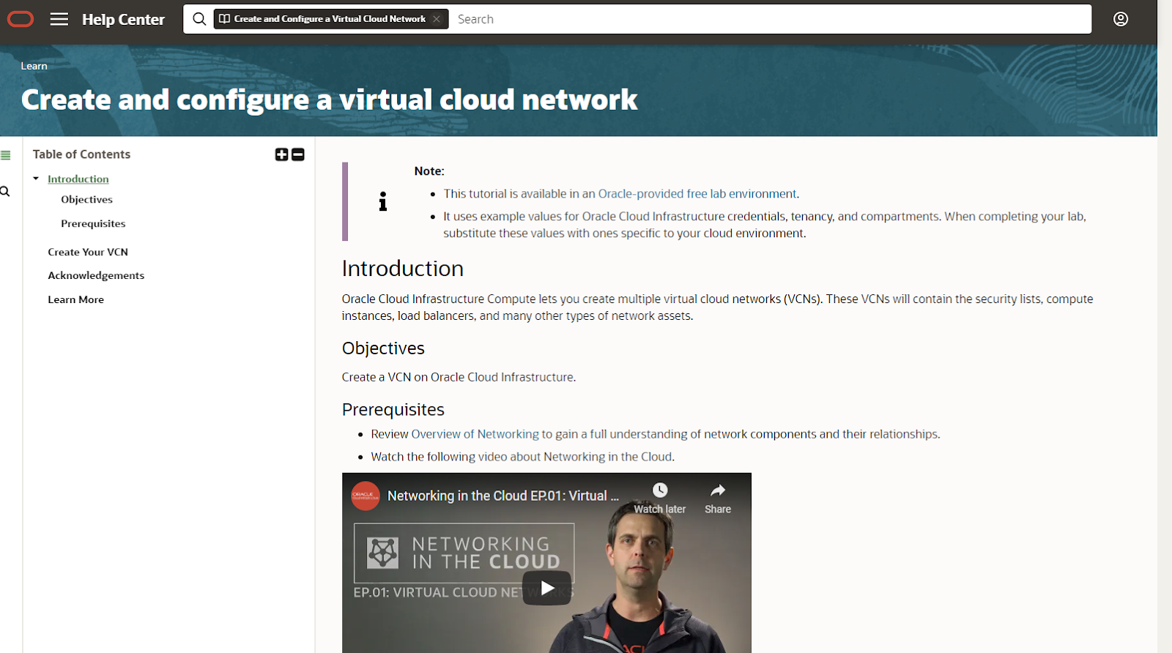
Task: Click the info icon in the note
Action: 382,201
